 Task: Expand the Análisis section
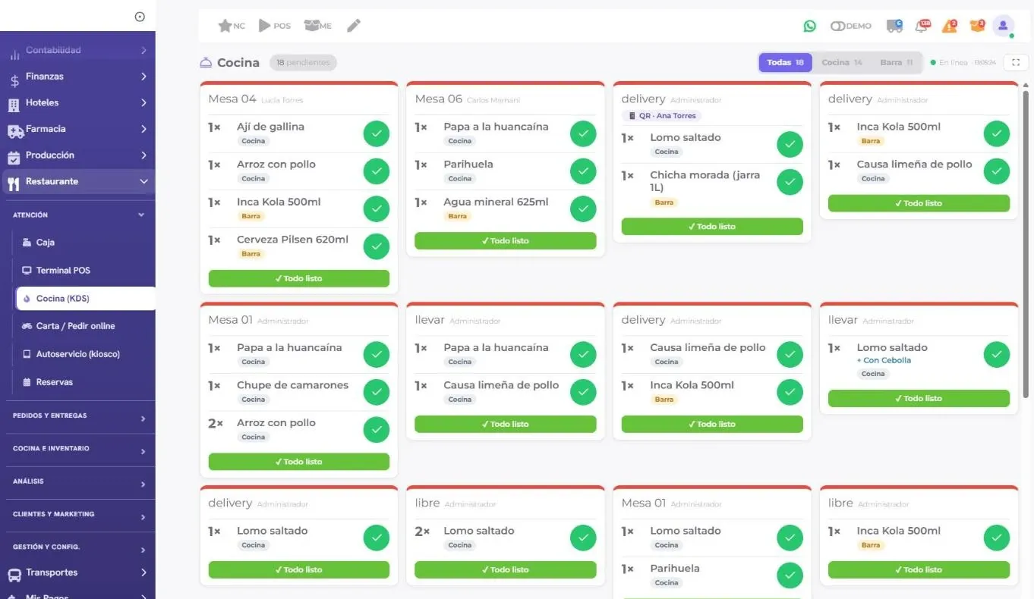pyautogui.click(x=79, y=481)
